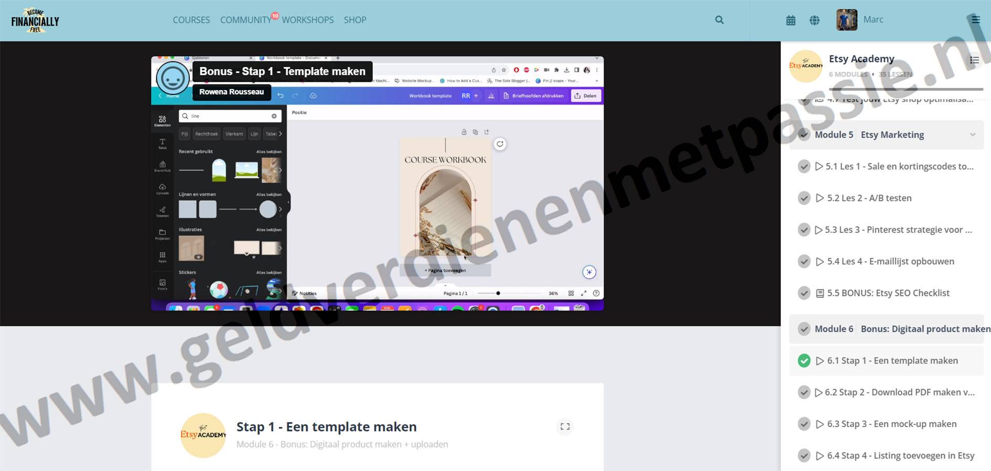Open lesson 6.3 Stap 3 - Een mock-up maken

click(891, 424)
